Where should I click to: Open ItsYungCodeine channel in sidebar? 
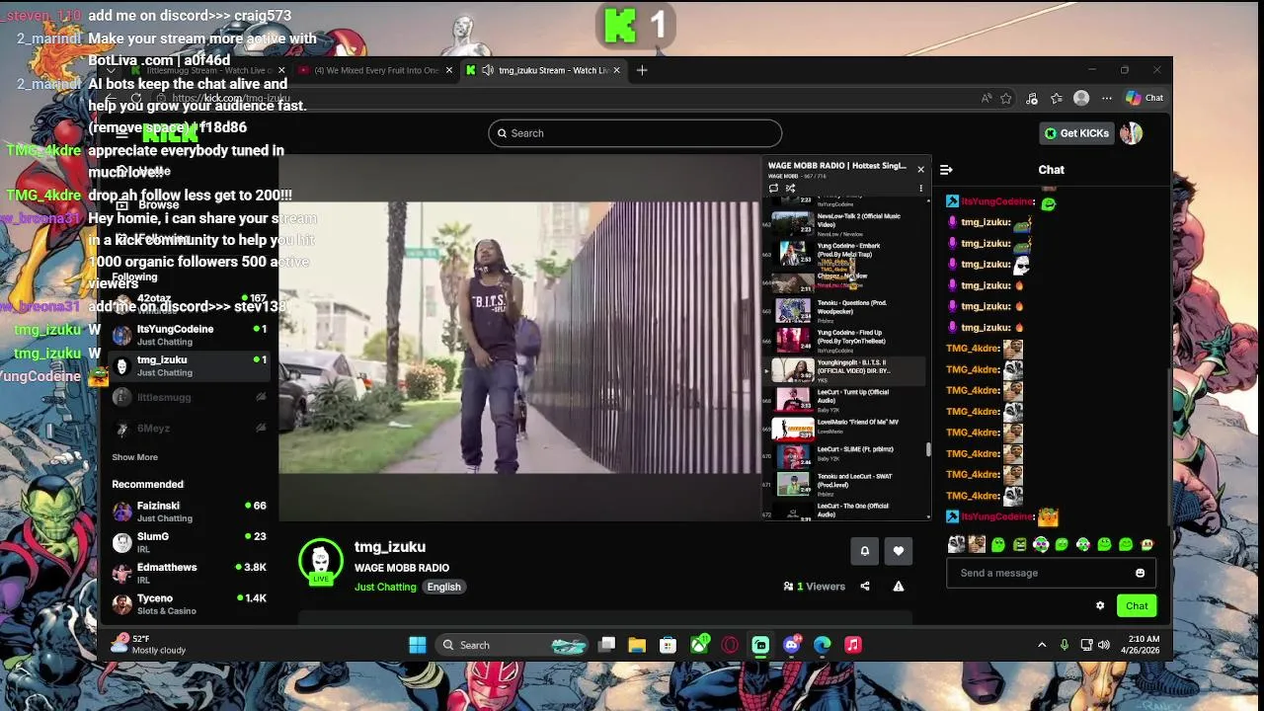190,335
